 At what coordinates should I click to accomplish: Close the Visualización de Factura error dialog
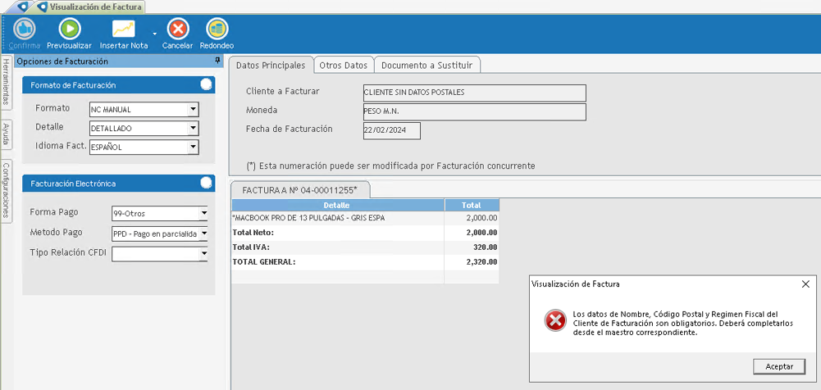pos(805,283)
